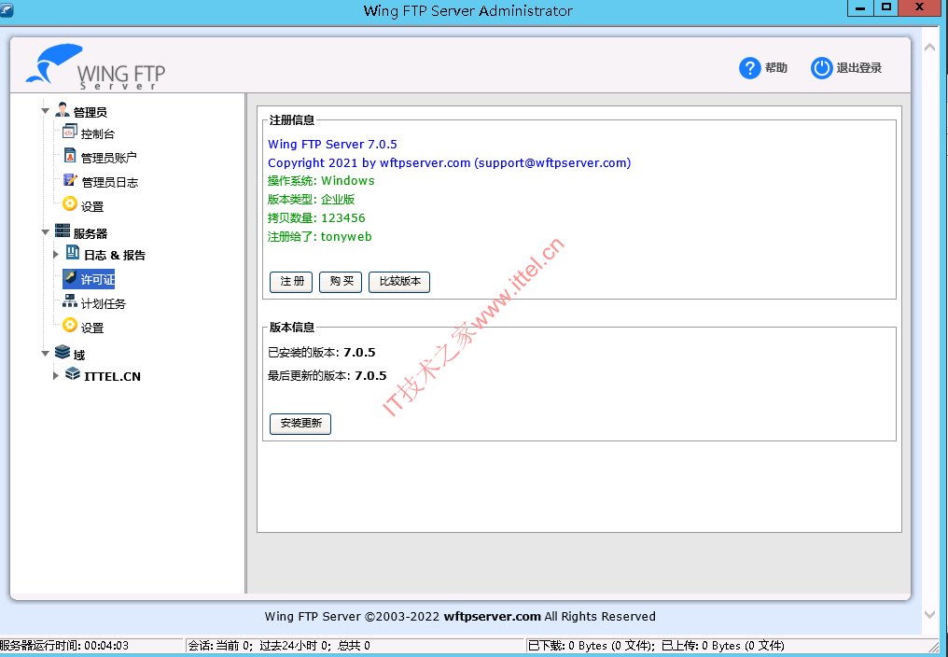
Task: Collapse the 管理员 tree node
Action: (46, 111)
